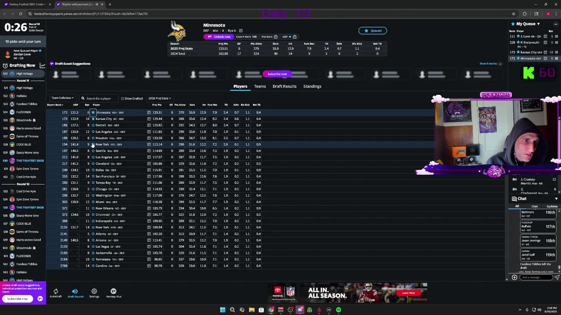The image size is (561, 315).
Task: Queue Dallas defense using its star
Action: point(93,170)
